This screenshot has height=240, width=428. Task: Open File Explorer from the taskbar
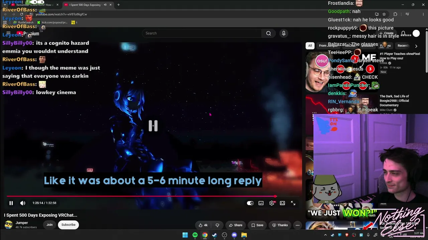(244, 235)
